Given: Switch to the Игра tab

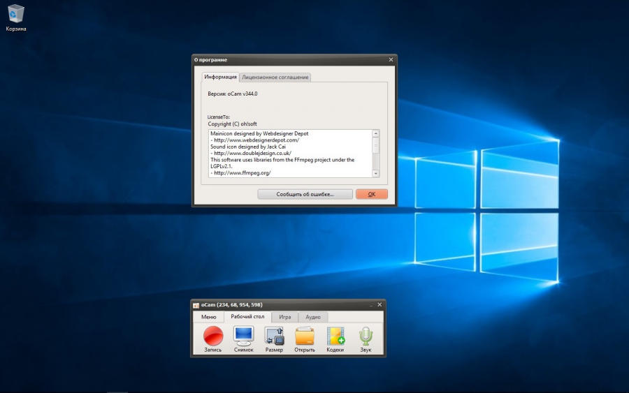Looking at the screenshot, I should (x=284, y=317).
